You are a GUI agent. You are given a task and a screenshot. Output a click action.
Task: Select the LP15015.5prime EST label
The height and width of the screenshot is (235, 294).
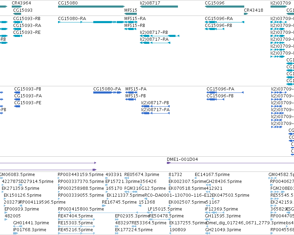165,209
